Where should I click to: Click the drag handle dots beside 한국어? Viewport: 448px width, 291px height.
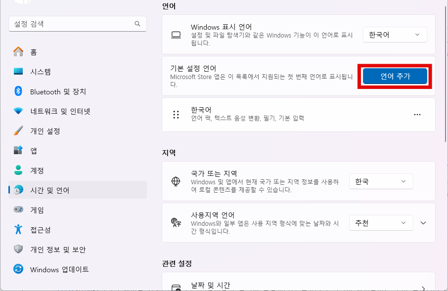pos(176,115)
